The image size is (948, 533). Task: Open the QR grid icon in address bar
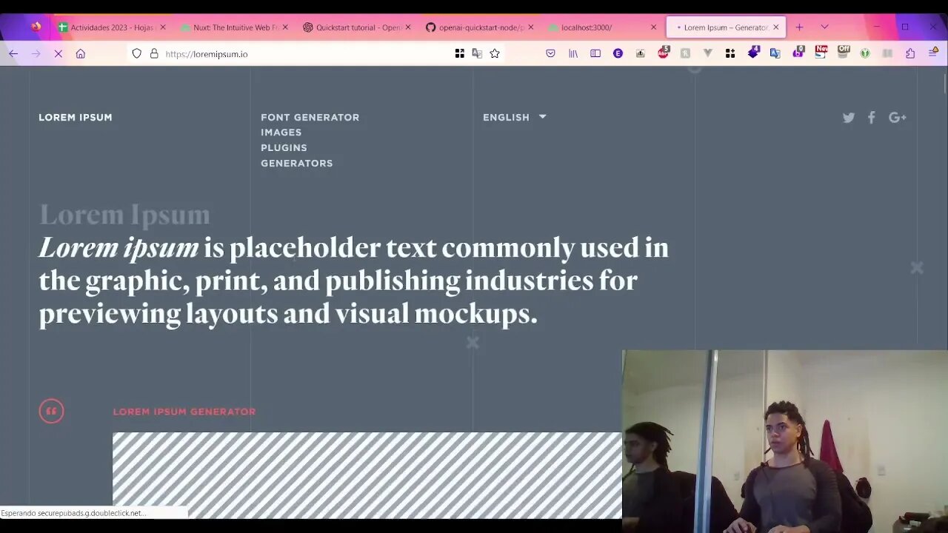(x=459, y=53)
